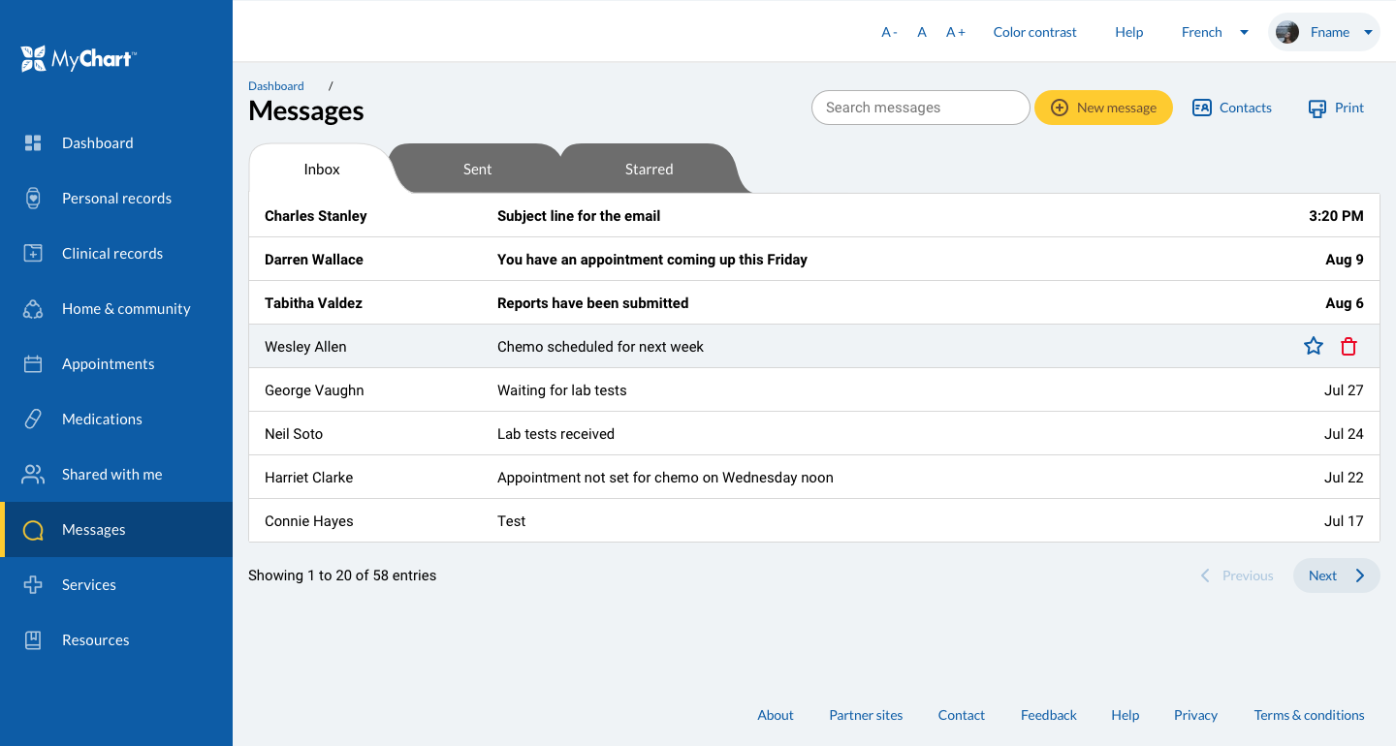1396x746 pixels.
Task: Click the Services cross icon
Action: (x=33, y=585)
